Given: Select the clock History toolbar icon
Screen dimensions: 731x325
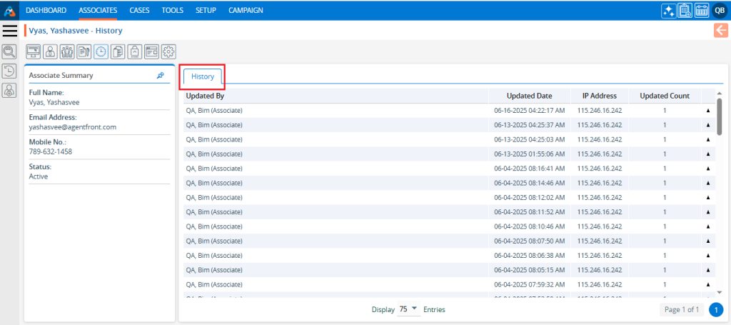Looking at the screenshot, I should [101, 51].
